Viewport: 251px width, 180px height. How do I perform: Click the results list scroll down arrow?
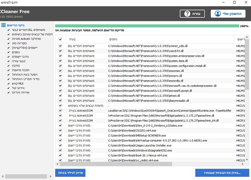click(247, 160)
